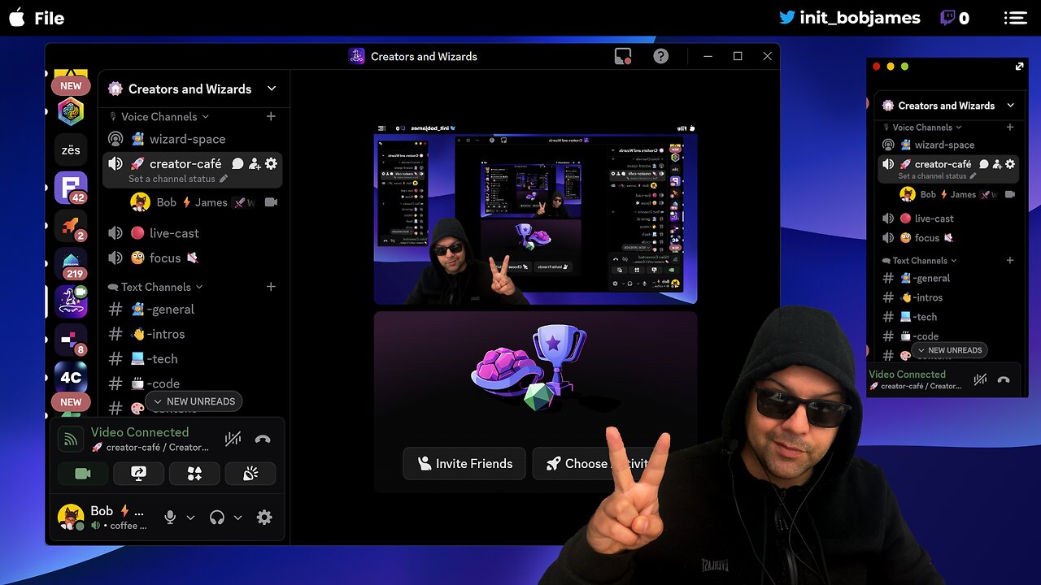This screenshot has height=585, width=1041.
Task: Create a new text channel
Action: pyautogui.click(x=271, y=287)
